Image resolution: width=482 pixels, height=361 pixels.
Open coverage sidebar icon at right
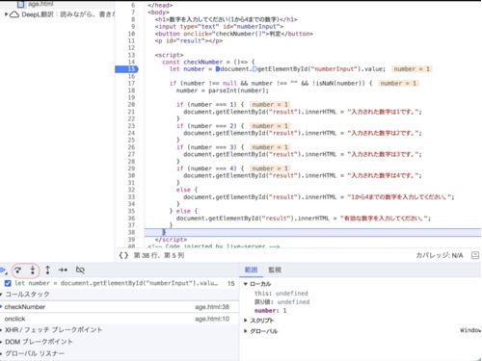[475, 255]
